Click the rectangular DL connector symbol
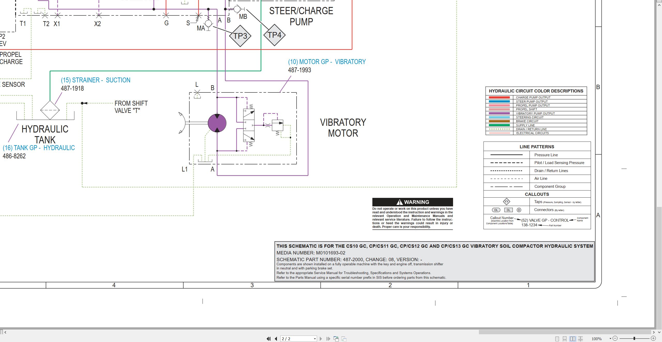Image resolution: width=662 pixels, height=342 pixels. tap(508, 210)
